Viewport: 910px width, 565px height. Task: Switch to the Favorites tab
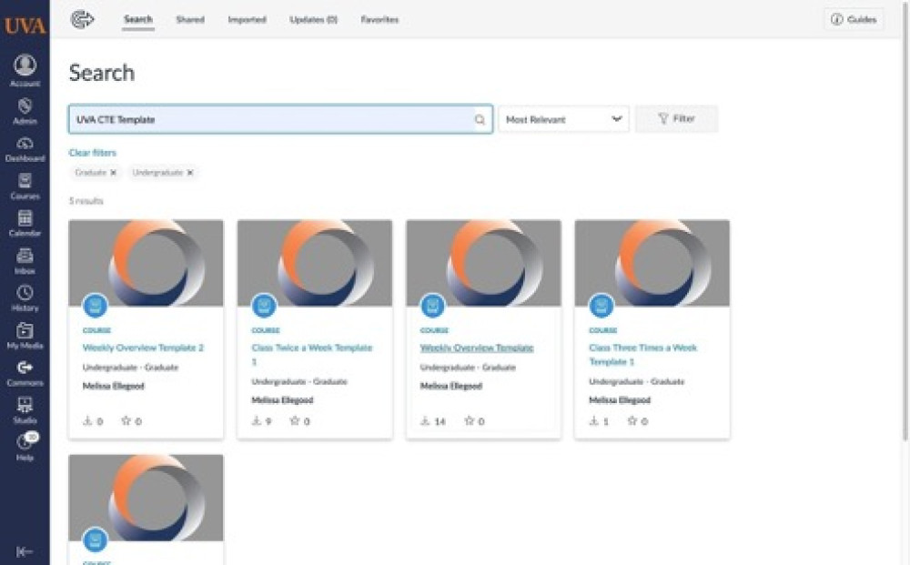point(379,19)
